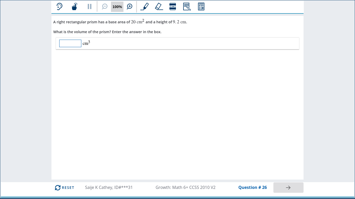Click the cm³ unit label
This screenshot has height=199, width=355.
tap(86, 43)
